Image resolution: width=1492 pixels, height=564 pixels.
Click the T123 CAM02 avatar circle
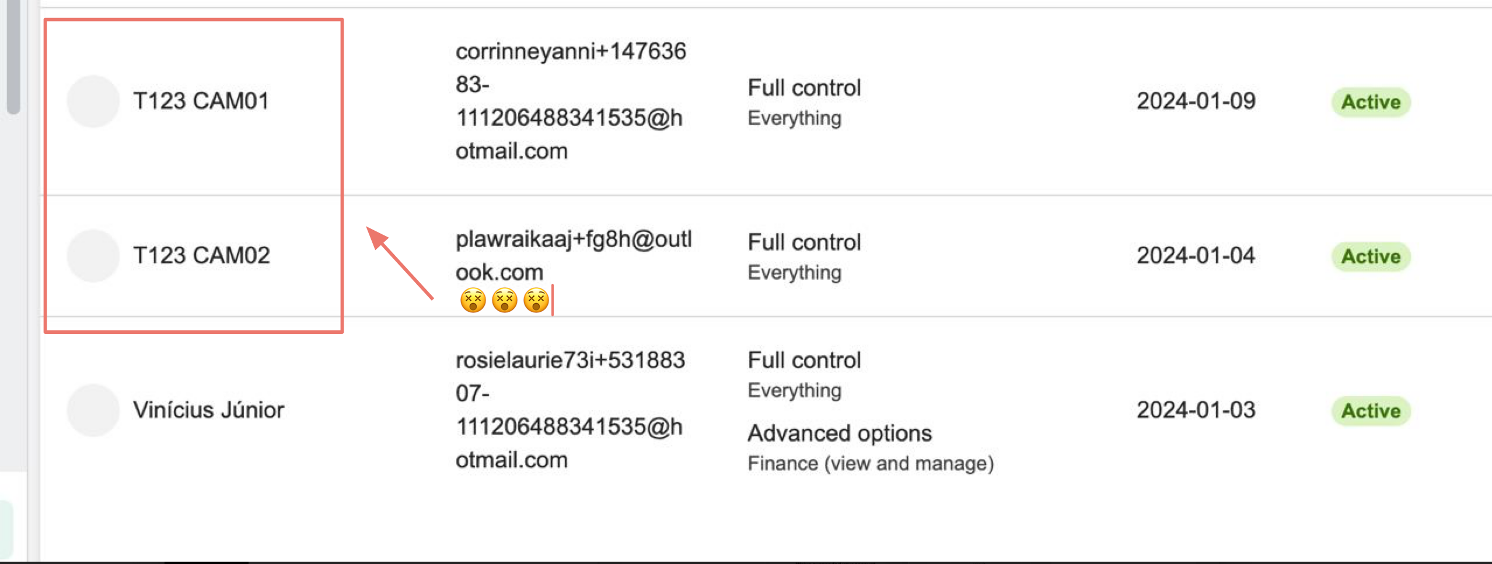click(x=93, y=256)
